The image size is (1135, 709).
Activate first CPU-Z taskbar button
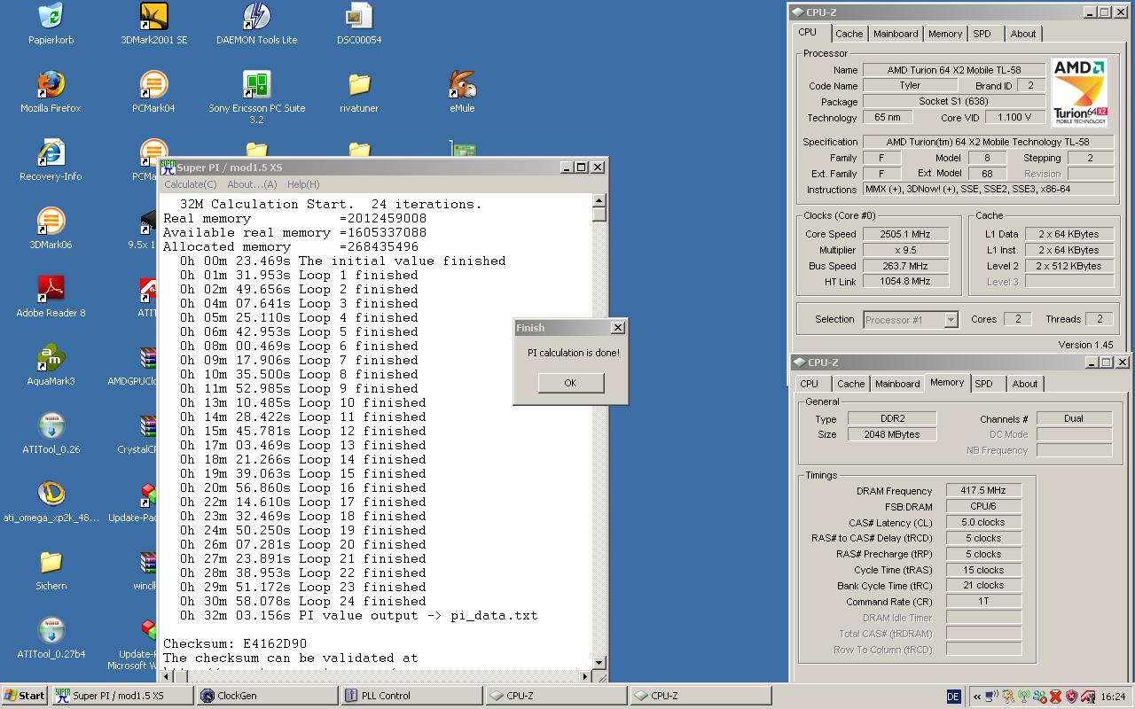click(x=556, y=696)
